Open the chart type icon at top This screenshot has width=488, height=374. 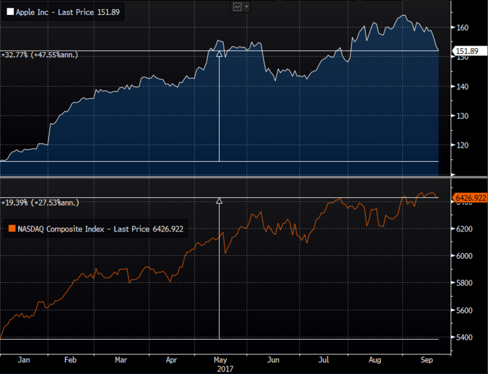[x=237, y=7]
